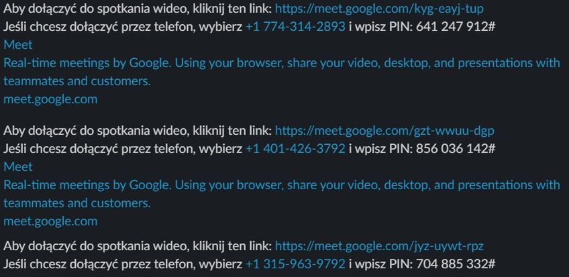Open the second meet.google.com domain link
This screenshot has height=277, width=569.
pos(50,221)
